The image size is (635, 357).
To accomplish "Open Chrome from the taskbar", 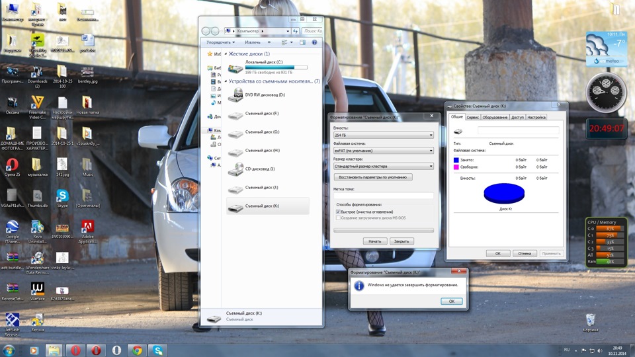I will coord(137,350).
